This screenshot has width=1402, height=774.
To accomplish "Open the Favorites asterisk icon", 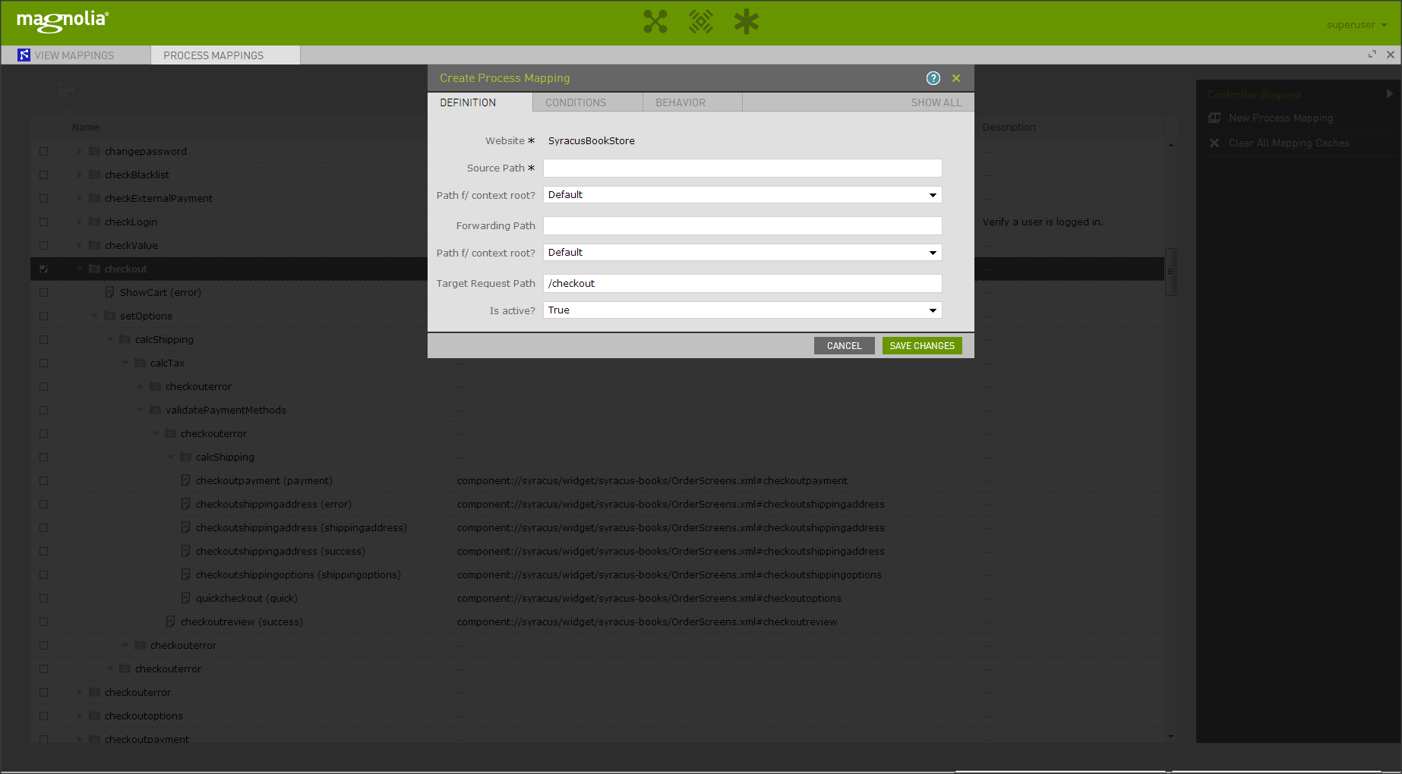I will pyautogui.click(x=746, y=22).
